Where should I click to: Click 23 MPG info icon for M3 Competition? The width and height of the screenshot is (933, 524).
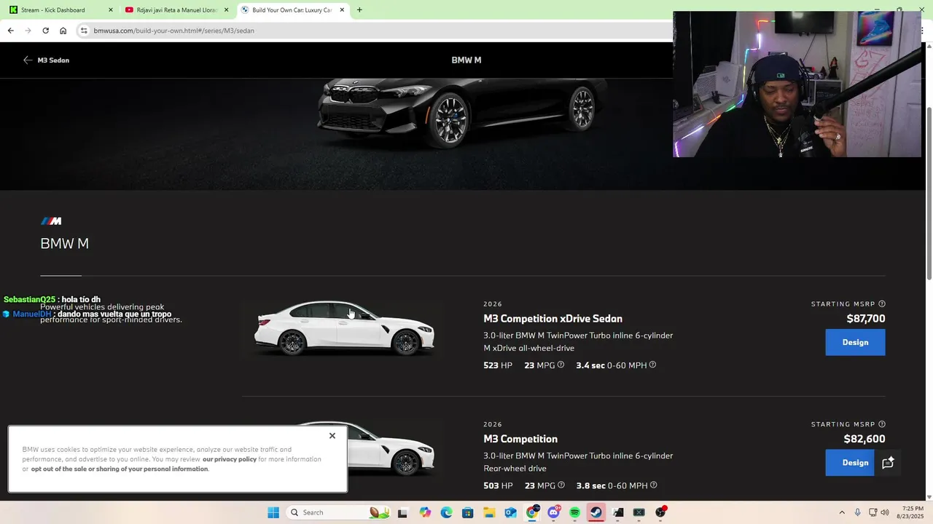click(561, 485)
